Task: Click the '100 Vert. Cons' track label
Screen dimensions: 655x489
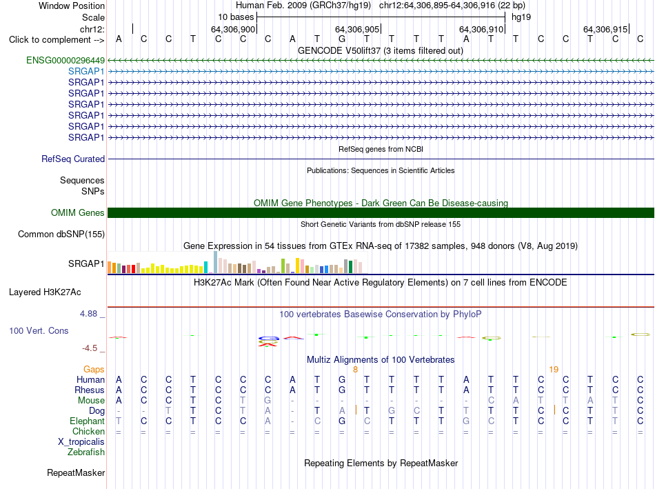Action: click(x=39, y=330)
